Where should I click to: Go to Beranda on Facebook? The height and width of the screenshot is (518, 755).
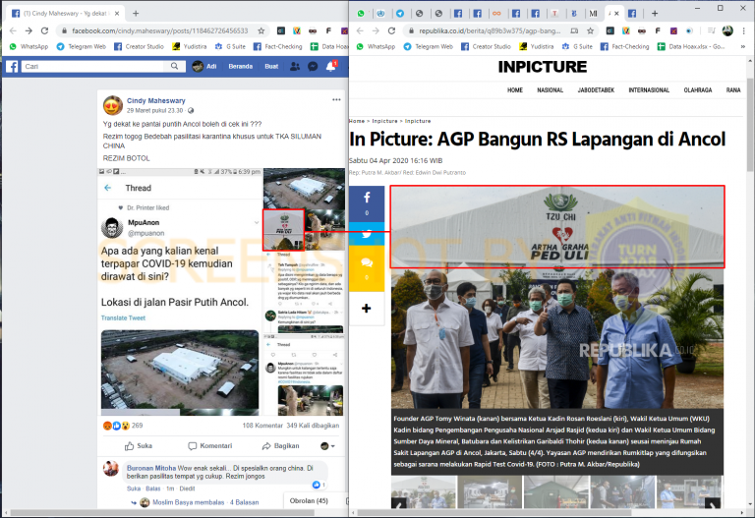(x=240, y=67)
